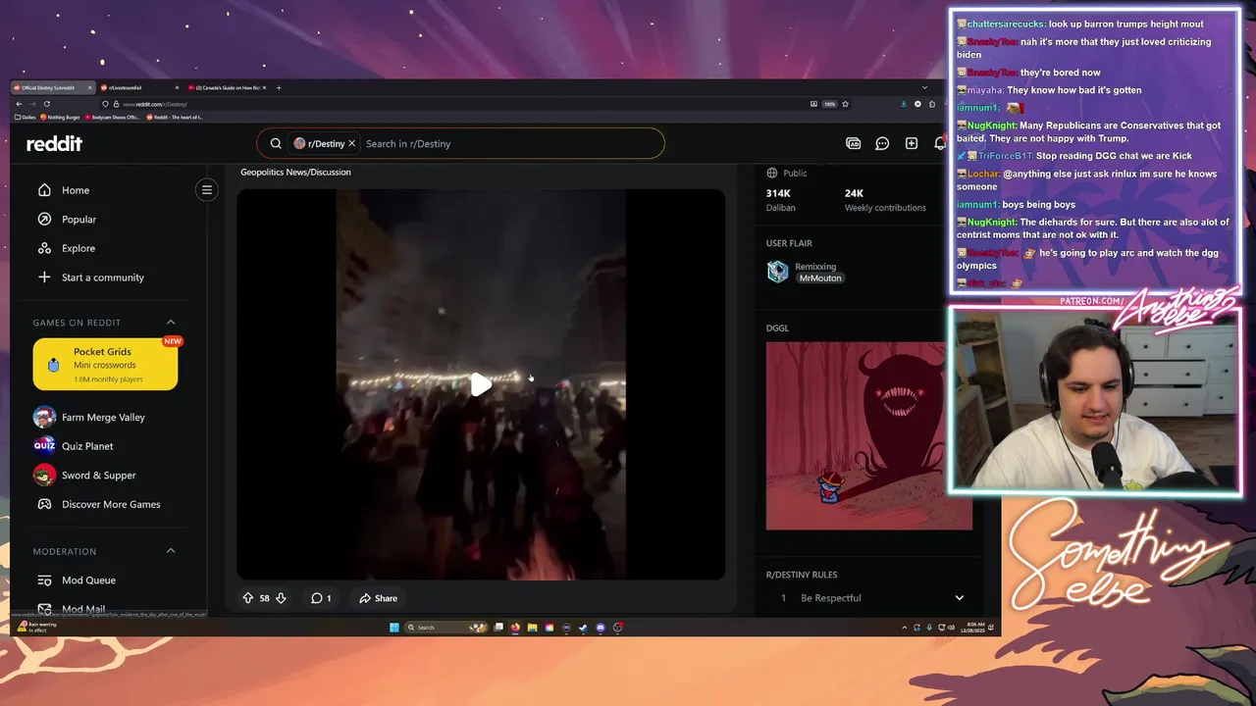The width and height of the screenshot is (1256, 706).
Task: Open the browser tab list dropdown
Action: tap(923, 87)
